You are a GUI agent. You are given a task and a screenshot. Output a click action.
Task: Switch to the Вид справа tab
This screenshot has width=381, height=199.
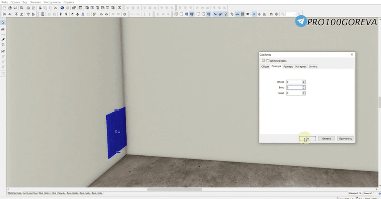pos(73,193)
